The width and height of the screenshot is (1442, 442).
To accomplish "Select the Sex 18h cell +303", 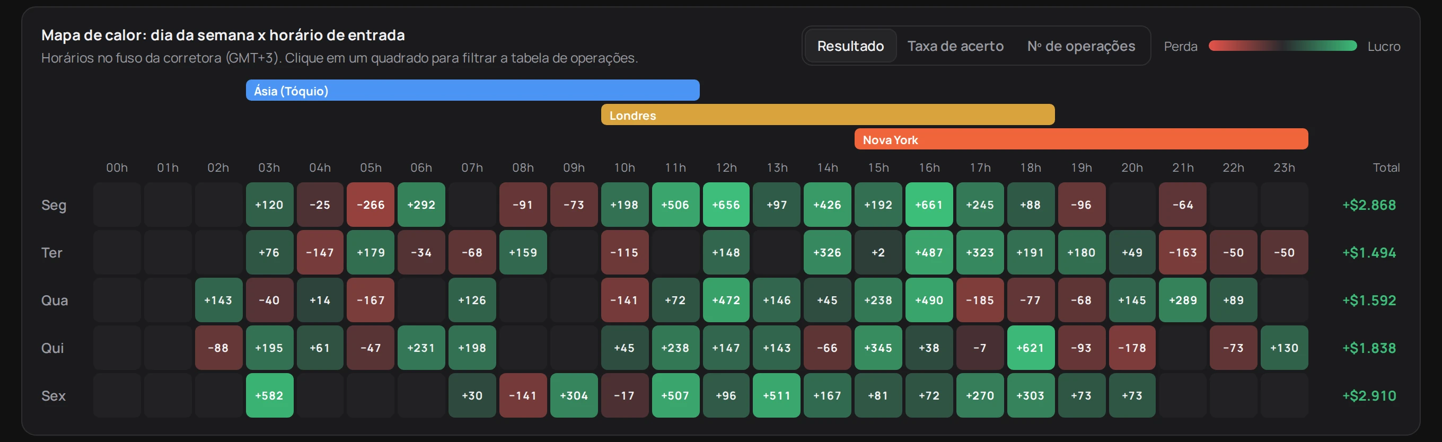I will coord(1031,395).
